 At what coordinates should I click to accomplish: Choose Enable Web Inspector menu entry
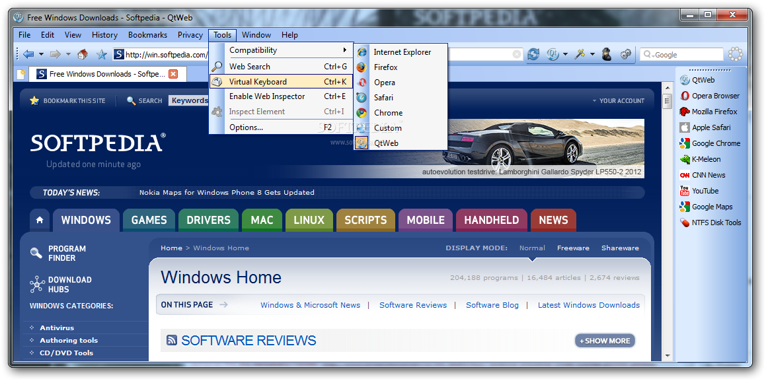pos(281,96)
